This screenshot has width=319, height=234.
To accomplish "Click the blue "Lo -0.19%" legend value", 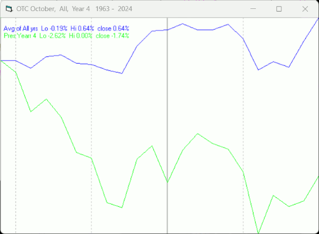I will point(54,28).
